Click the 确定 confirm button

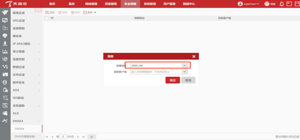pos(173,80)
